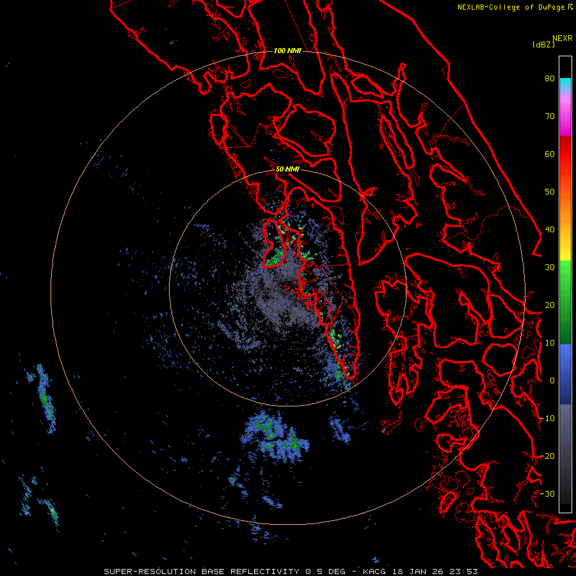Click the -20 value on the dBZ scale
This screenshot has width=576, height=576.
[x=547, y=456]
